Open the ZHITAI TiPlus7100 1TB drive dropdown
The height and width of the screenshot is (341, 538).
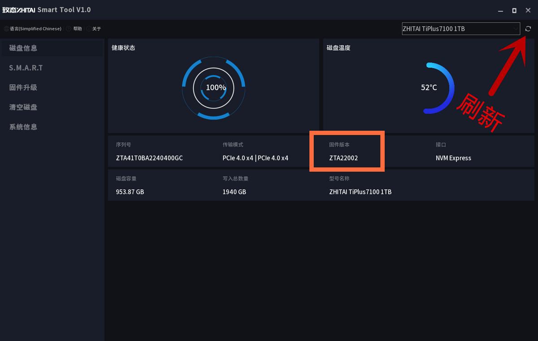[x=460, y=29]
